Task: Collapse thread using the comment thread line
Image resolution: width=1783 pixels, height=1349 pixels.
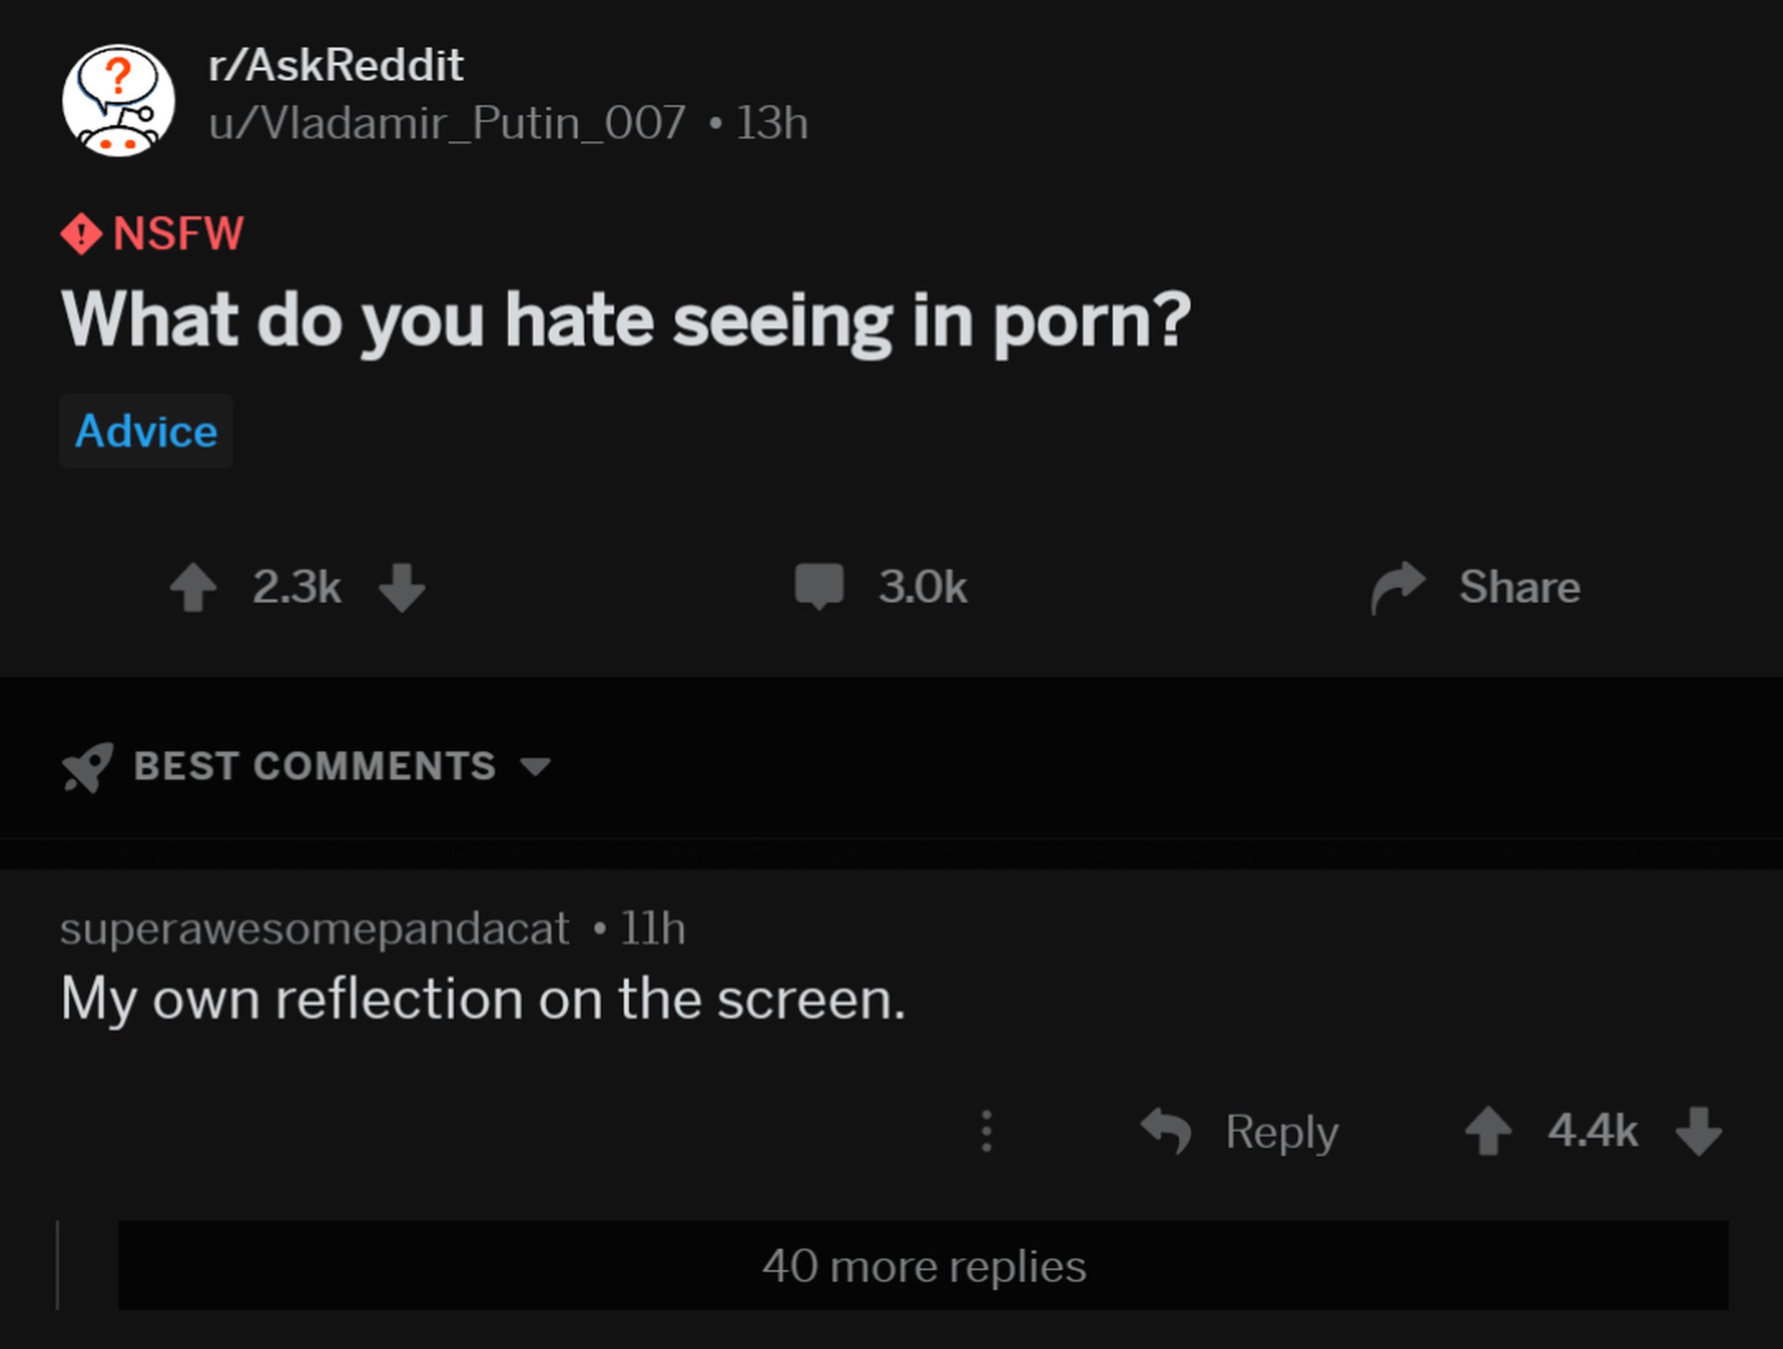Action: click(x=57, y=1264)
